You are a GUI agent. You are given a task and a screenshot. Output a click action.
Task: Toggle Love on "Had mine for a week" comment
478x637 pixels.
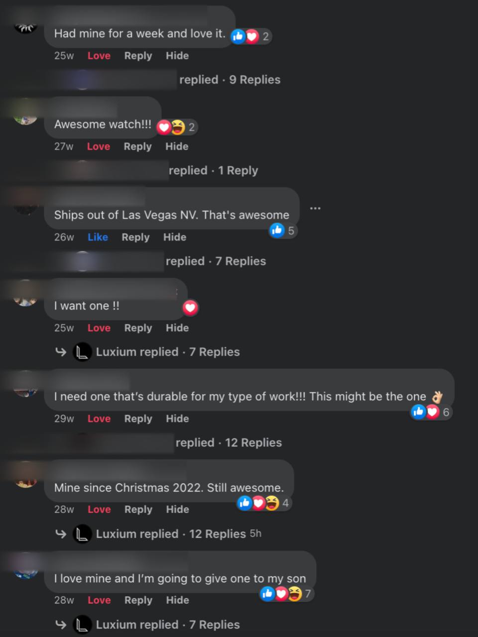coord(99,56)
